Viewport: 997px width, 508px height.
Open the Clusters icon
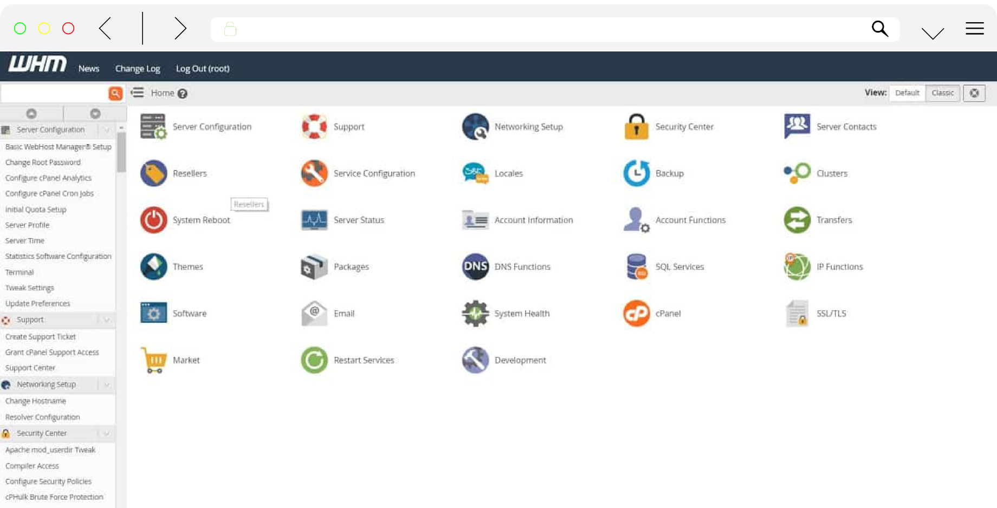[x=797, y=173]
